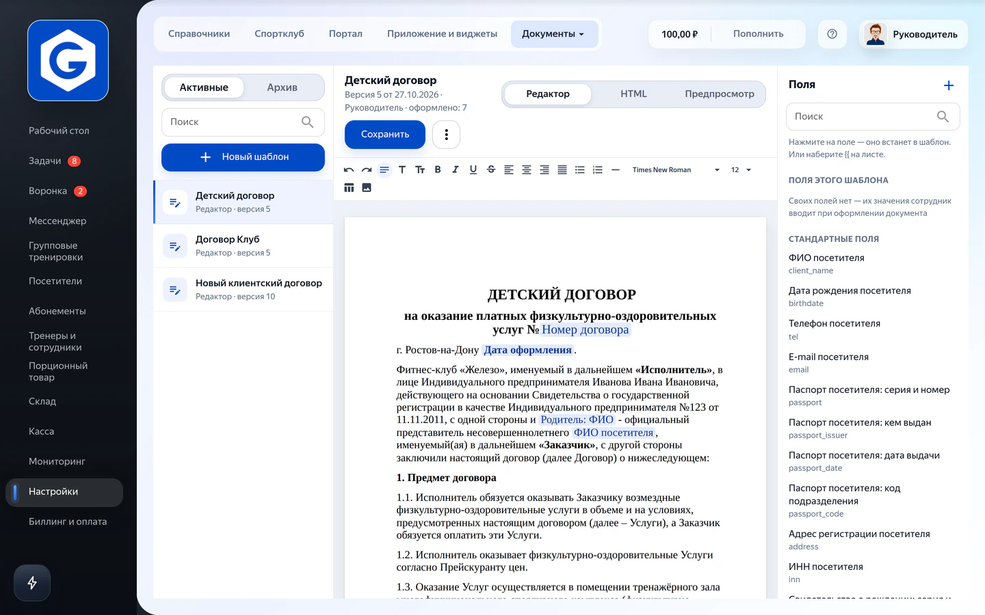Apply strikethrough formatting
985x615 pixels.
point(491,170)
